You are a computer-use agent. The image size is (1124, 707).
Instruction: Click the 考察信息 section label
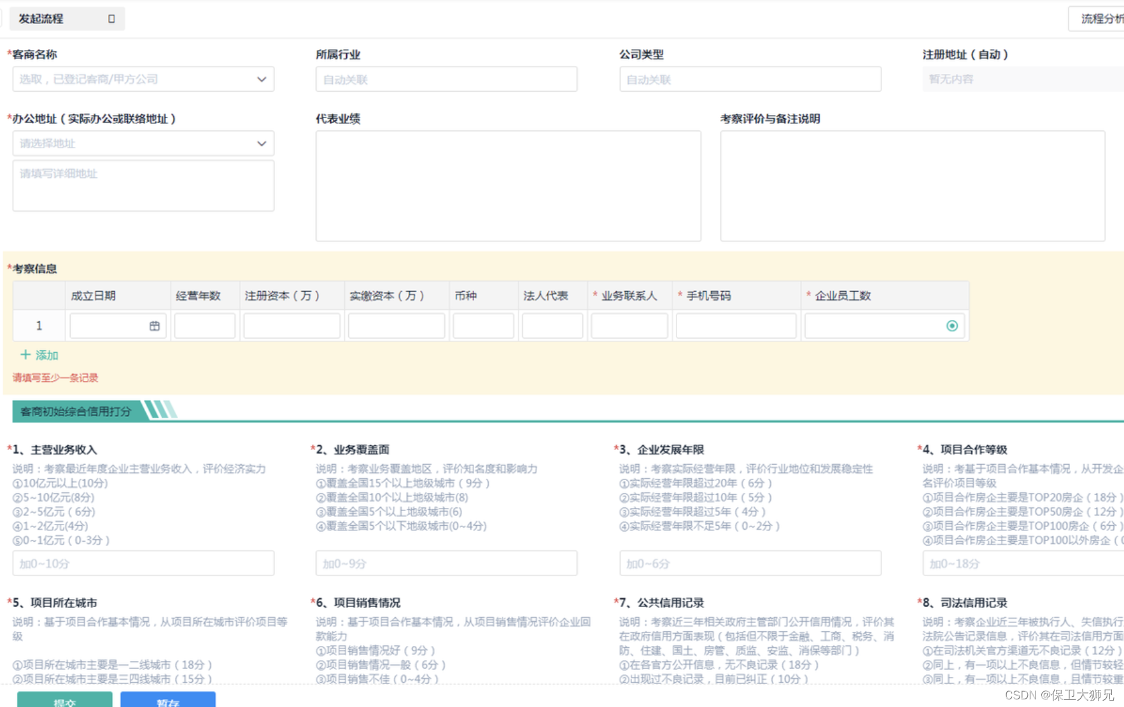[x=34, y=268]
